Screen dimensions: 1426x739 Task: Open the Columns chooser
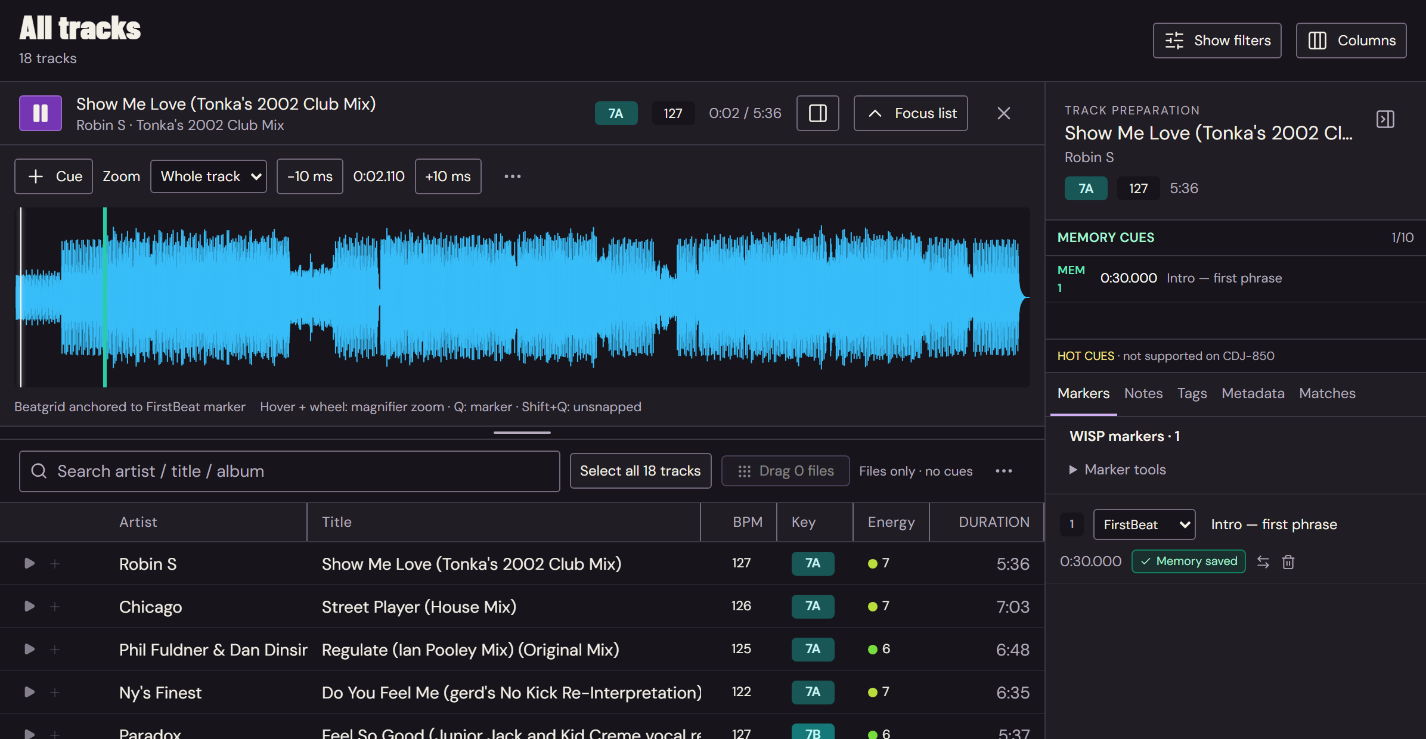click(1351, 41)
